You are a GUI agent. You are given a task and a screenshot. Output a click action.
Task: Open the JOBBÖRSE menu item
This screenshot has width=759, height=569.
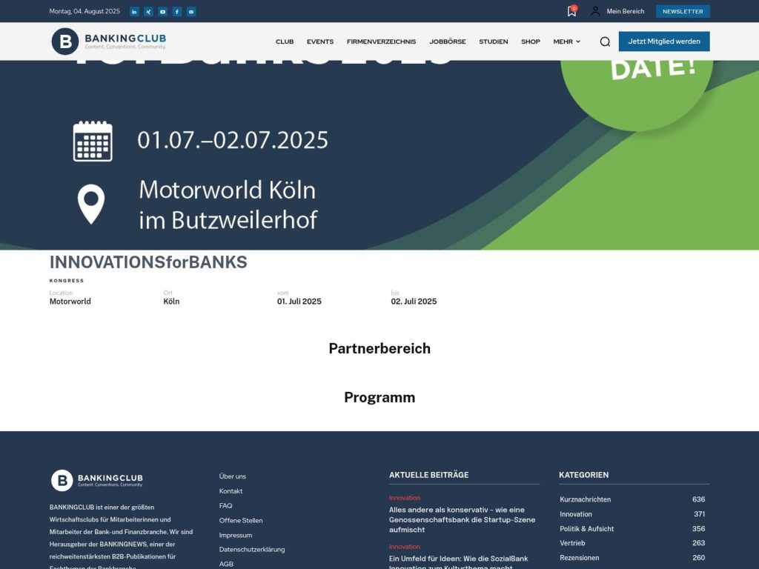click(448, 41)
